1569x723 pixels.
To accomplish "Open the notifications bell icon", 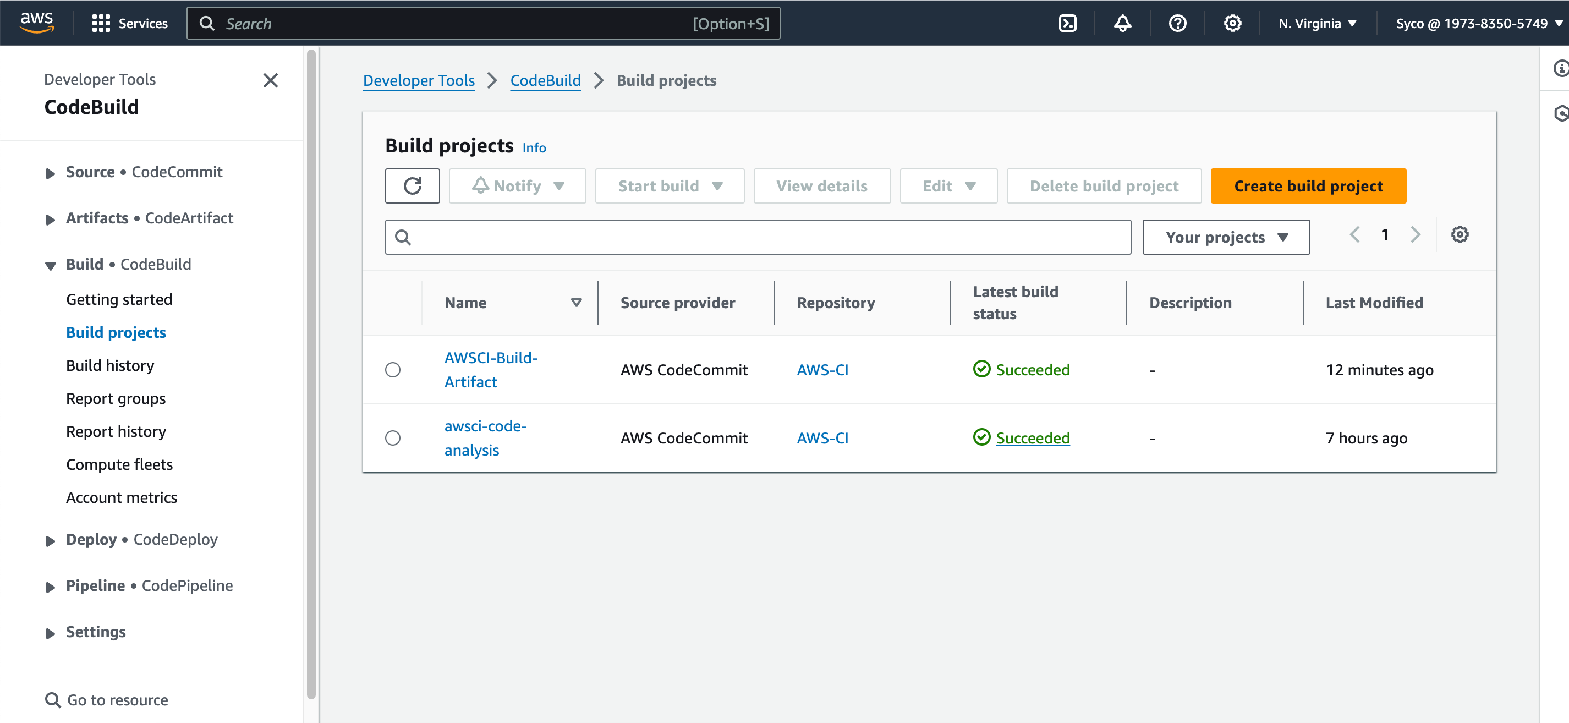I will coord(1122,23).
